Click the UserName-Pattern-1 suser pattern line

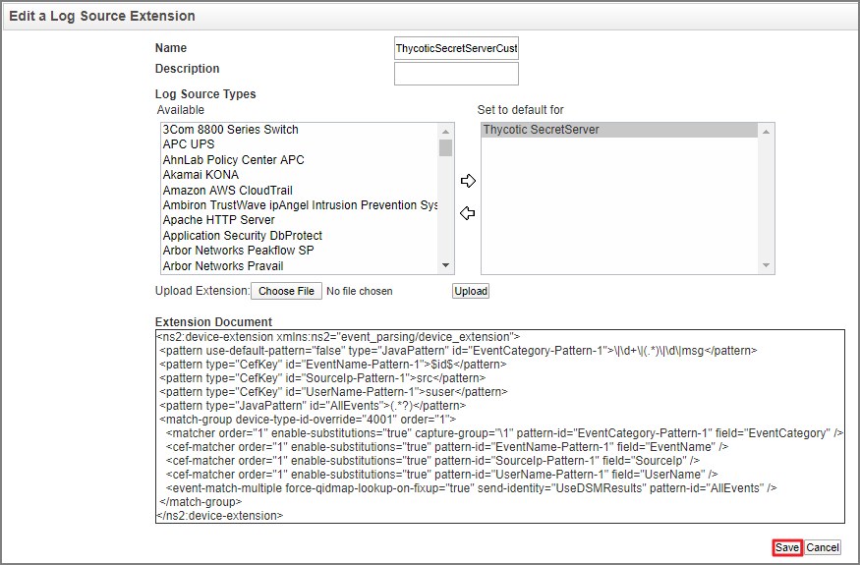tap(333, 392)
